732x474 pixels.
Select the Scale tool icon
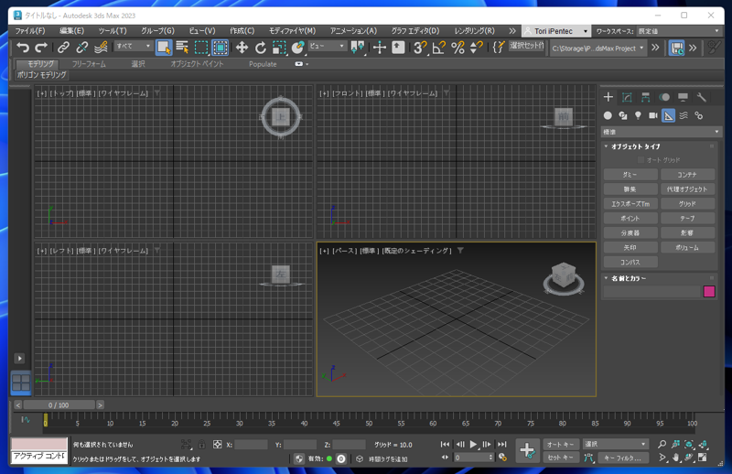279,48
